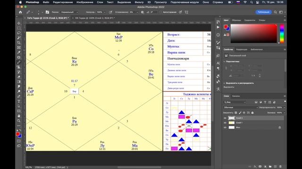Select the Healing Brush tool

(x=19, y=57)
